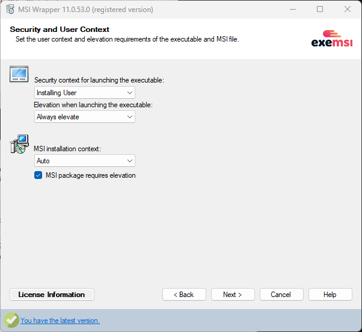Open the Security context dropdown showing Installing User

tap(85, 93)
